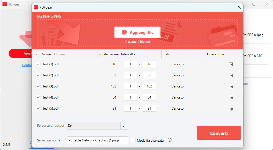Image resolution: width=273 pixels, height=150 pixels.
Task: Close the PDFgear main window
Action: (x=267, y=4)
